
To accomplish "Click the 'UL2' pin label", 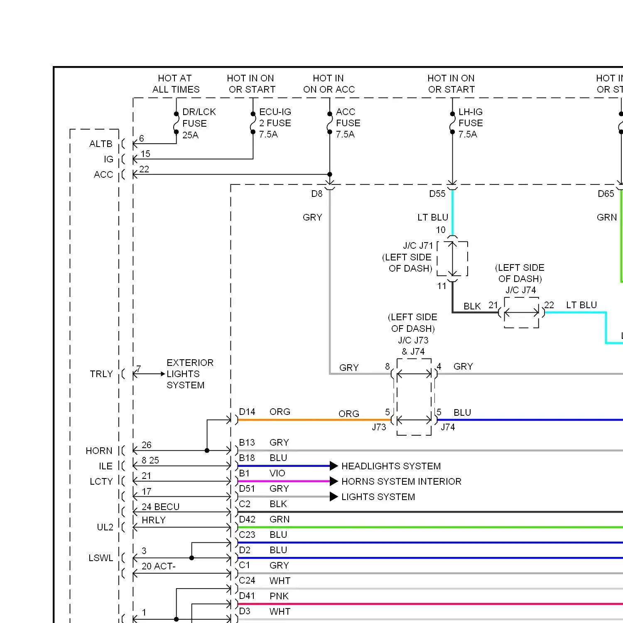I will click(105, 527).
